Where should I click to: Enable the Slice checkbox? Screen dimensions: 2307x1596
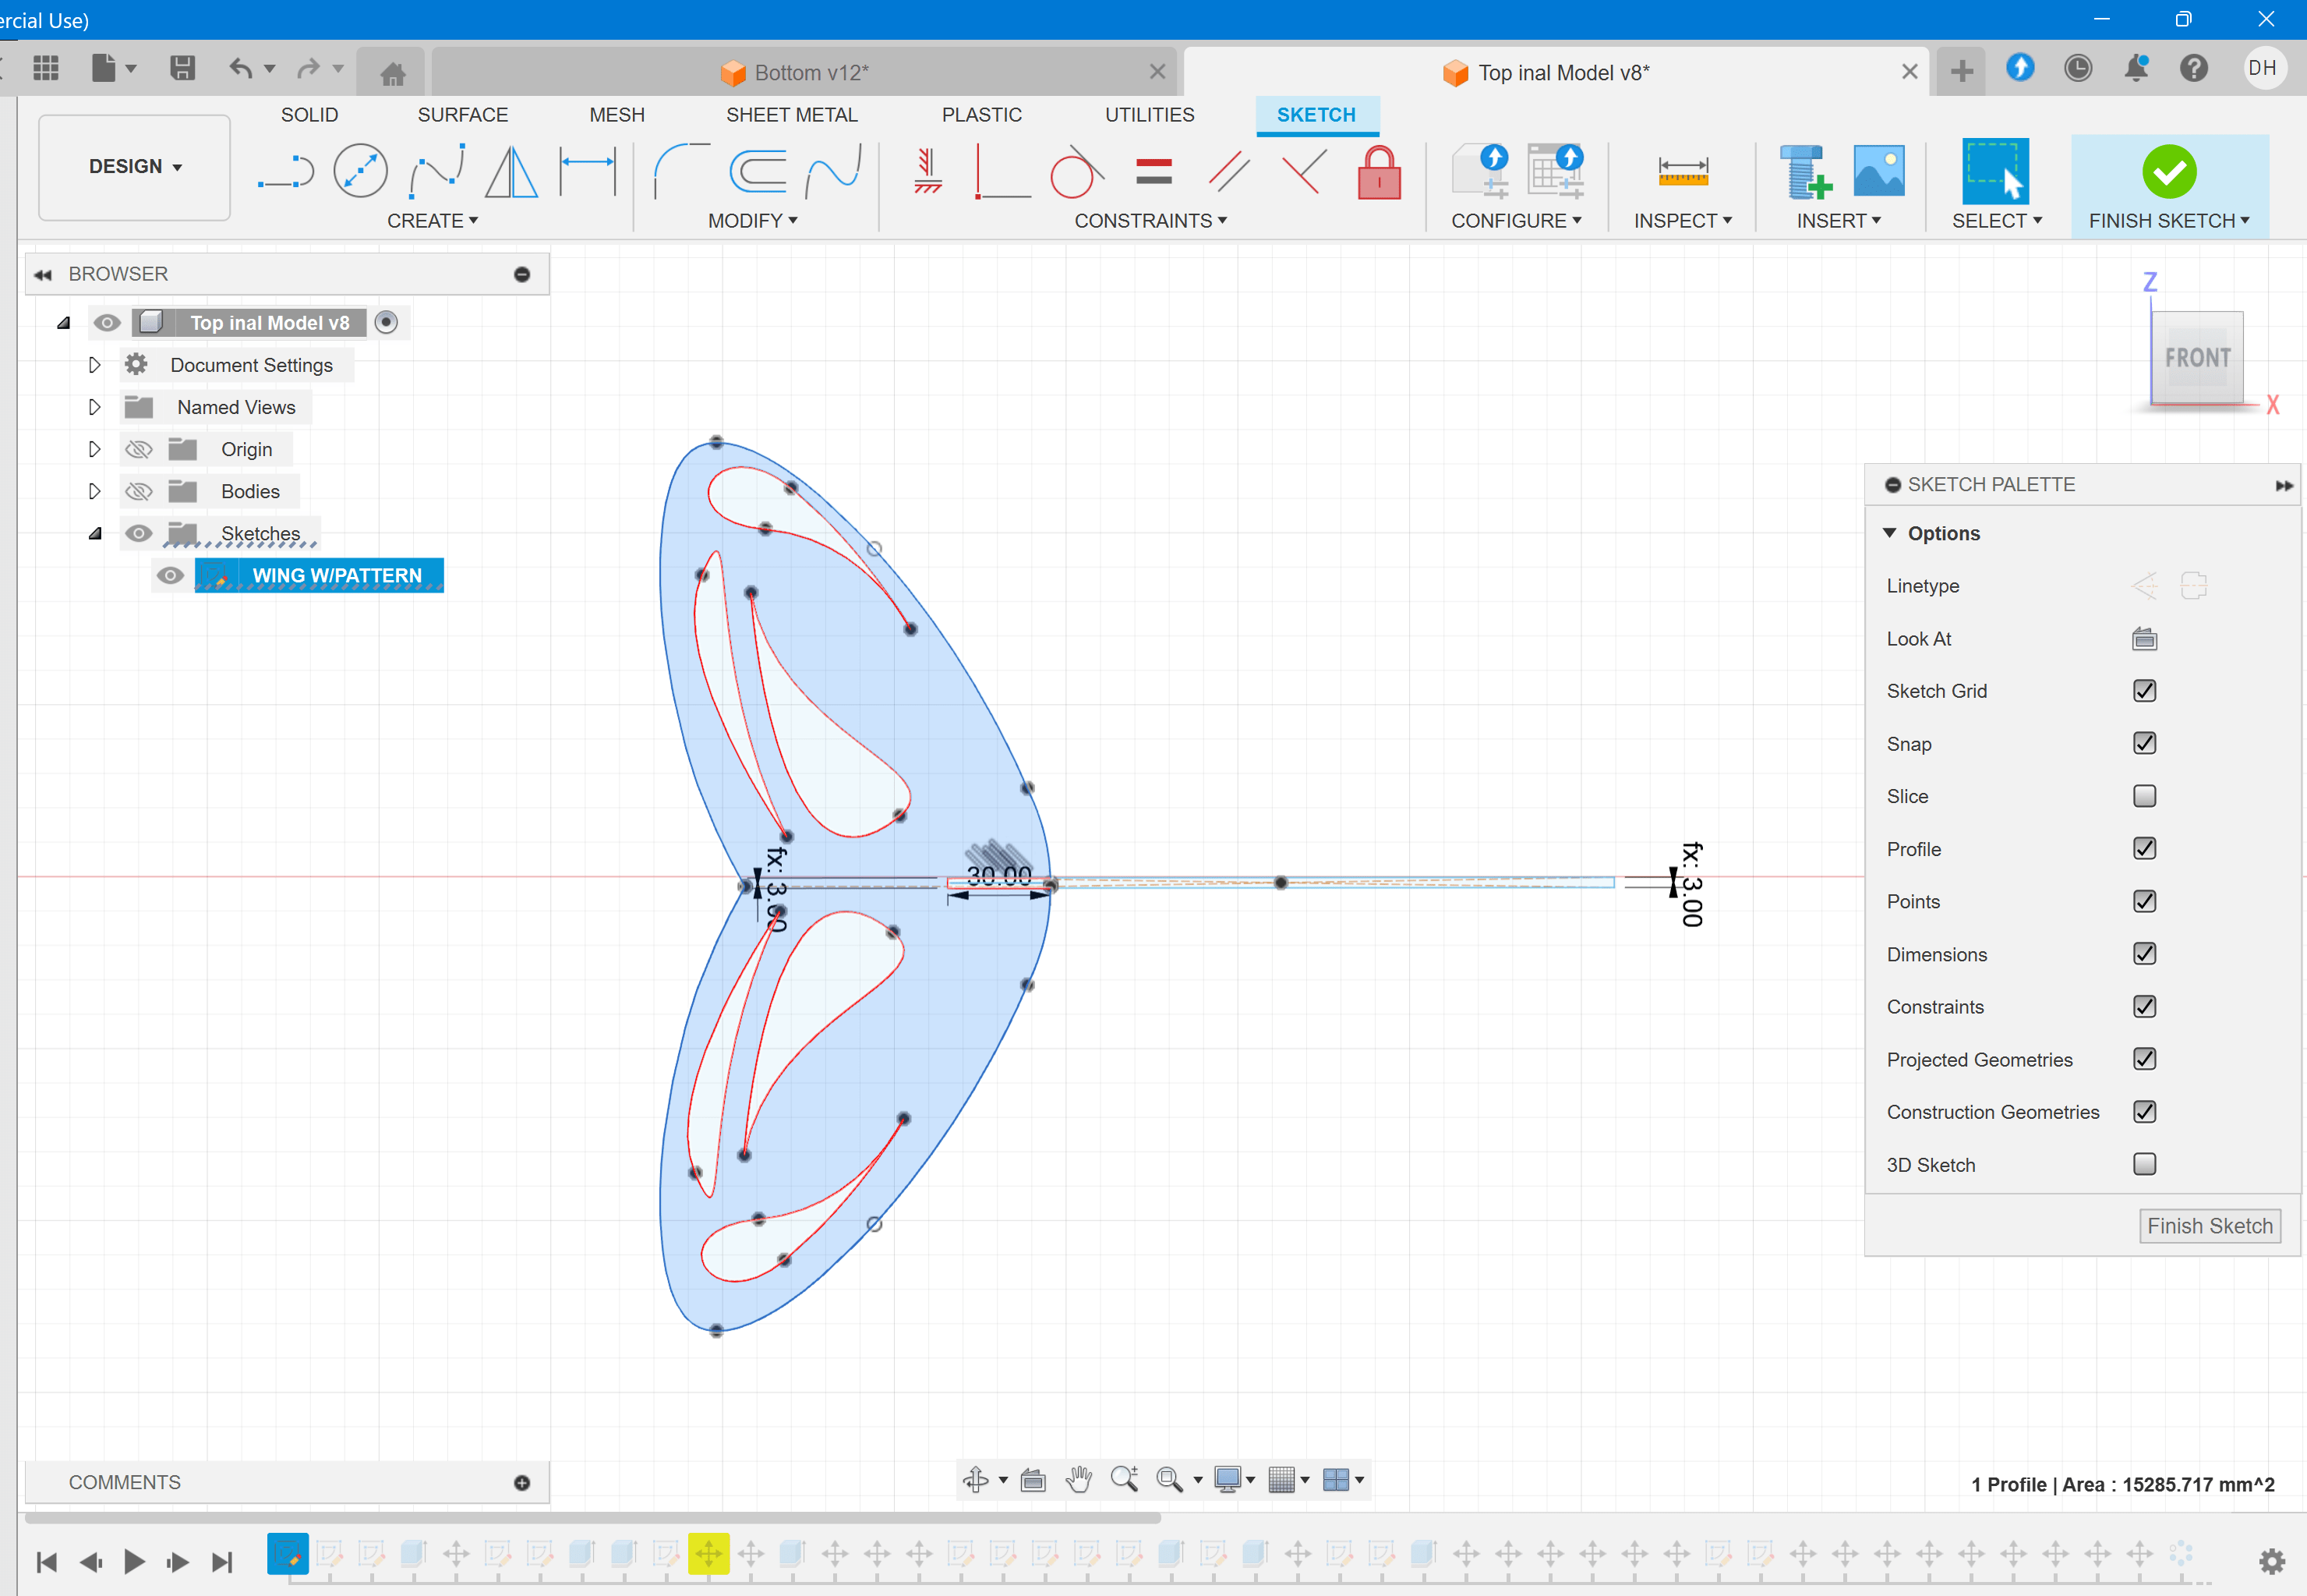2144,796
